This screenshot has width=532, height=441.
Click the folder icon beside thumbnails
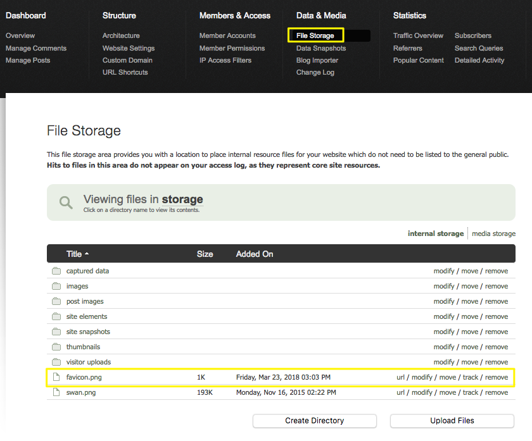pos(56,347)
